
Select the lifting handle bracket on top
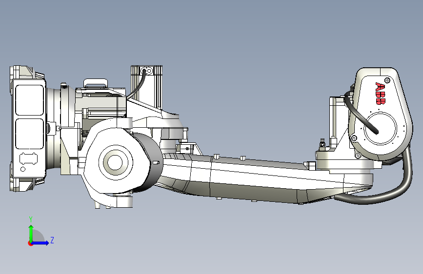96,83
